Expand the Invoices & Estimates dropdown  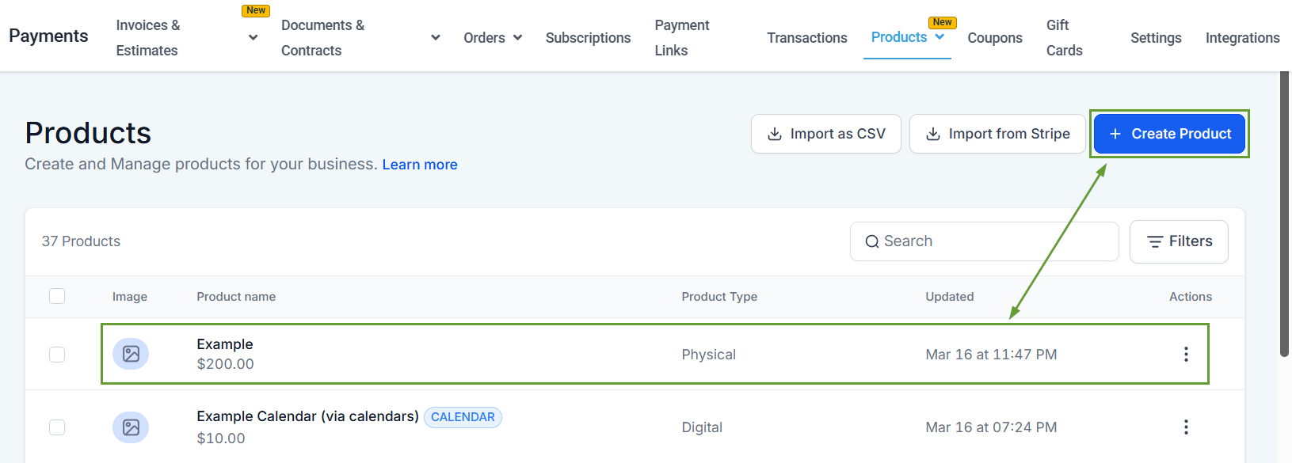click(253, 37)
